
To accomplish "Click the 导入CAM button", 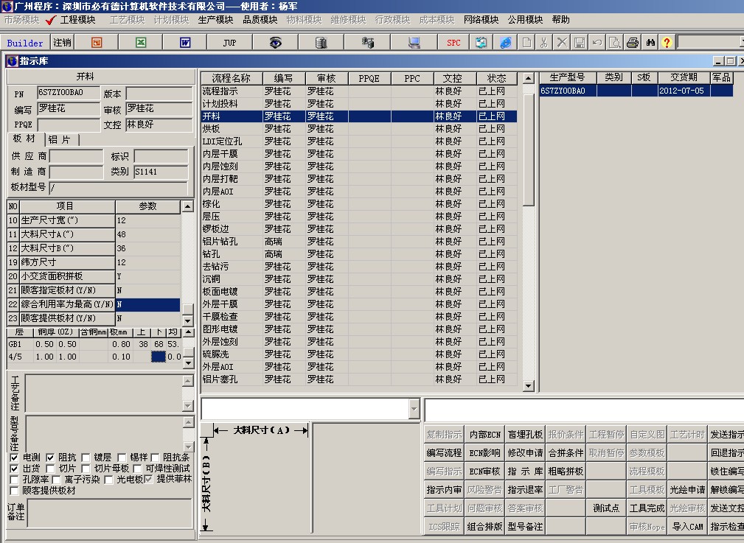I will [x=687, y=526].
